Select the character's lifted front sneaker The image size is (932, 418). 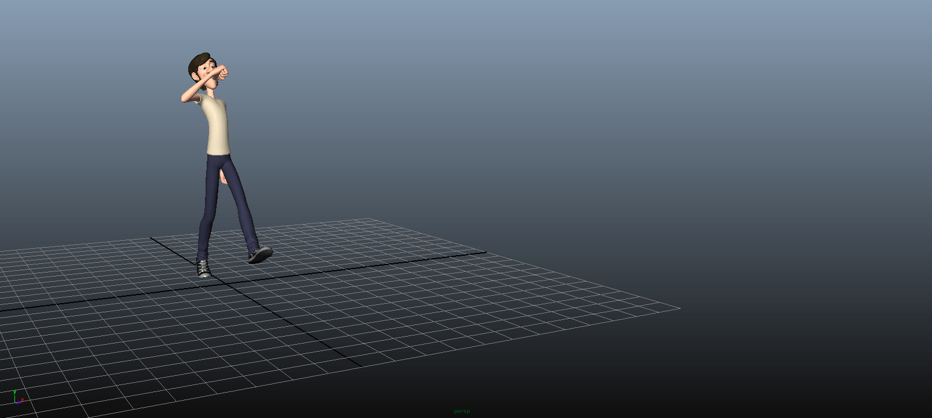pos(260,255)
